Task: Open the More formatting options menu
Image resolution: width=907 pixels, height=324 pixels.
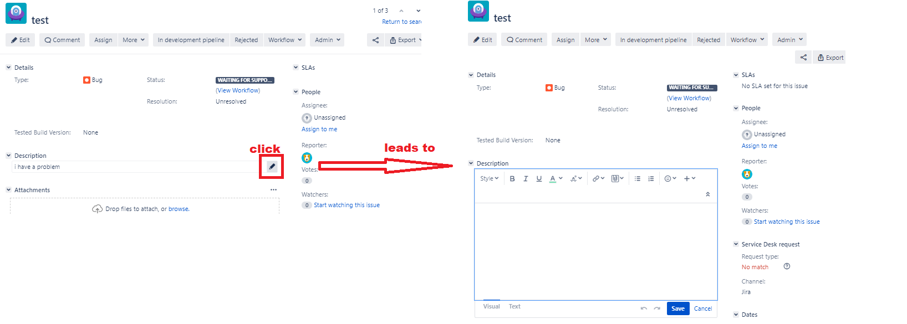Action: tap(576, 178)
